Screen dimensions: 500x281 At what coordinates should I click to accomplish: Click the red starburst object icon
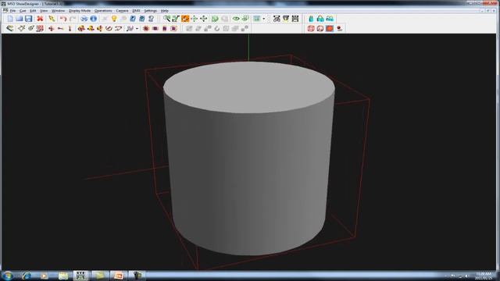point(146,29)
